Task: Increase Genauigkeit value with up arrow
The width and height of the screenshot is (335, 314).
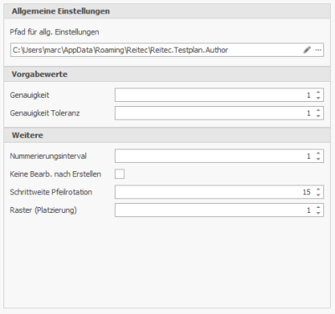Action: tap(318, 92)
